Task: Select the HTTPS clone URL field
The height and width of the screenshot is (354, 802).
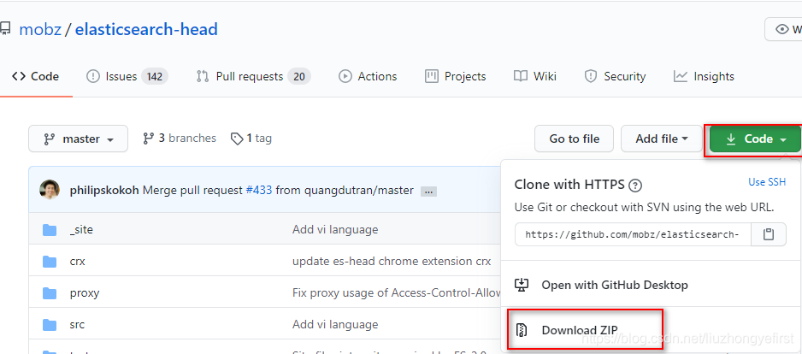Action: (633, 234)
